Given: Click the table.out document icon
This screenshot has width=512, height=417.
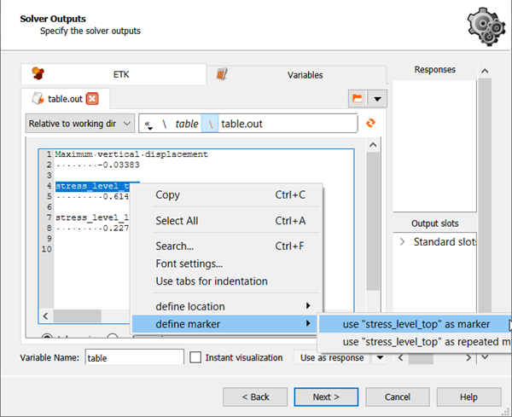Looking at the screenshot, I should [38, 98].
